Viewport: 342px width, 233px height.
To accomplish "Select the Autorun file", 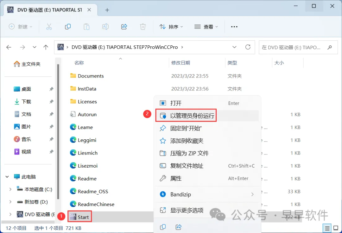I will point(83,114).
